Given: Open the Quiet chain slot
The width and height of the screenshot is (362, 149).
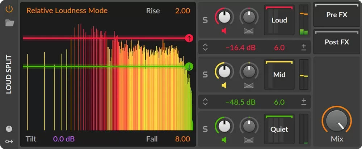Looking at the screenshot, I should click(279, 129).
